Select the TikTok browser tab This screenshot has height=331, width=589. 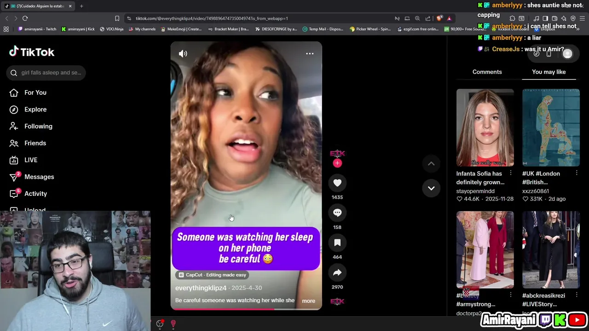pyautogui.click(x=38, y=6)
